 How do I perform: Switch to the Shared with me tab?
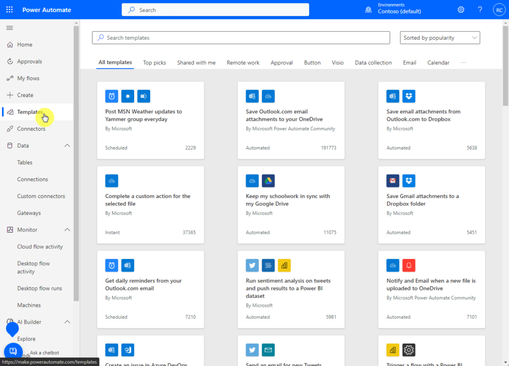click(196, 63)
